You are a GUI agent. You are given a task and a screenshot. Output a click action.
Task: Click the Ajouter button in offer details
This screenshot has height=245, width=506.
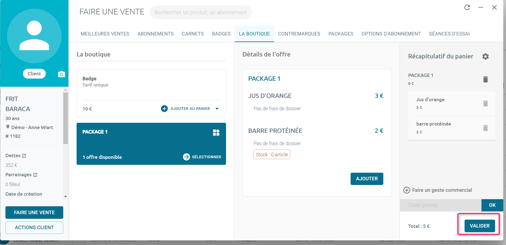[x=367, y=179]
